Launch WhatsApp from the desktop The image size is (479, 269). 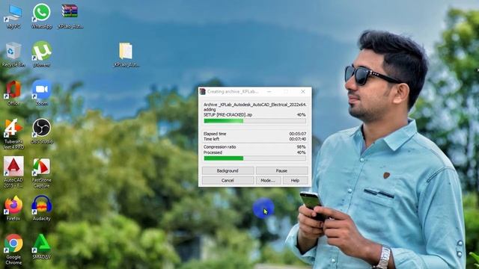(42, 16)
